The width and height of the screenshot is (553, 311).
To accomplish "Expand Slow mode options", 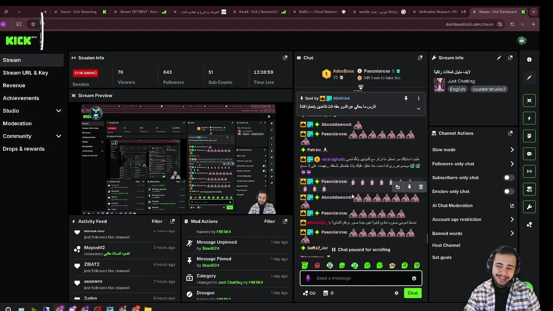I will coord(512,150).
